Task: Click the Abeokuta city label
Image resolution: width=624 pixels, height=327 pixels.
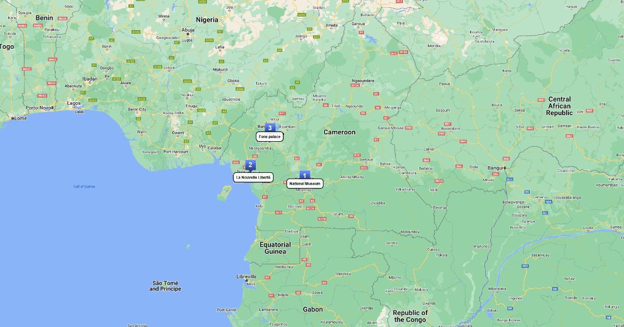Action: pos(73,86)
